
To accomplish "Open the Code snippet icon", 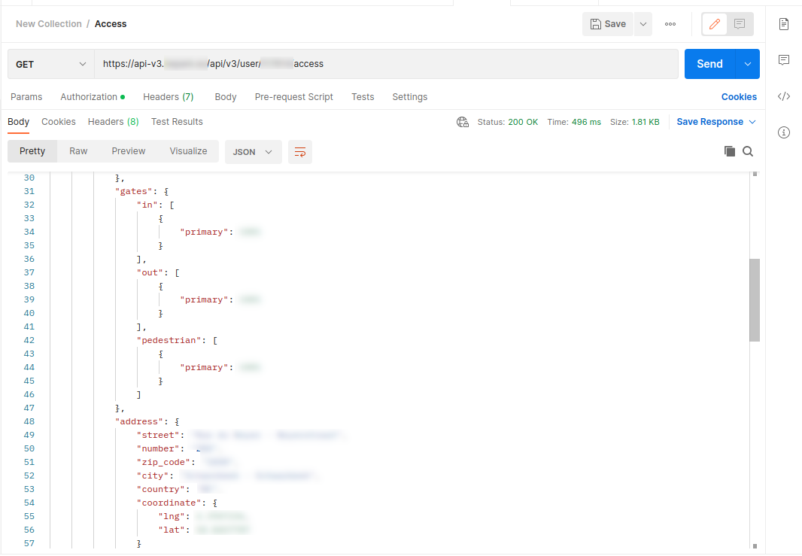I will click(x=784, y=96).
